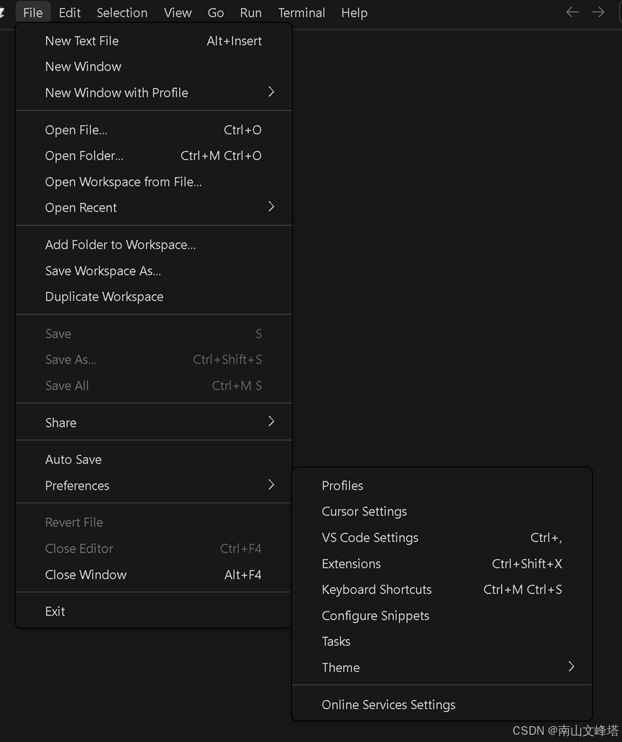Select Cursor Settings from Preferences

tap(364, 511)
